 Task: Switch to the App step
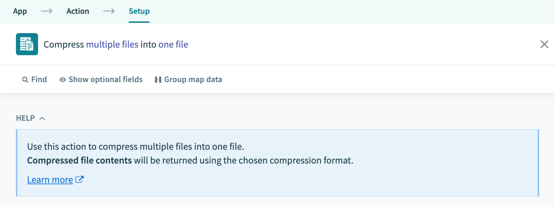pyautogui.click(x=20, y=11)
